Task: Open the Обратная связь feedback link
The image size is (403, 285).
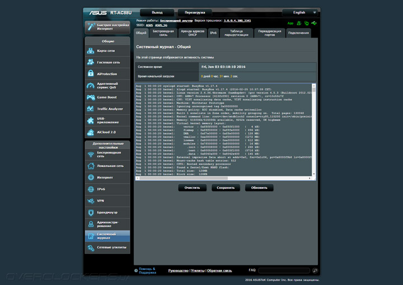Action: click(219, 270)
